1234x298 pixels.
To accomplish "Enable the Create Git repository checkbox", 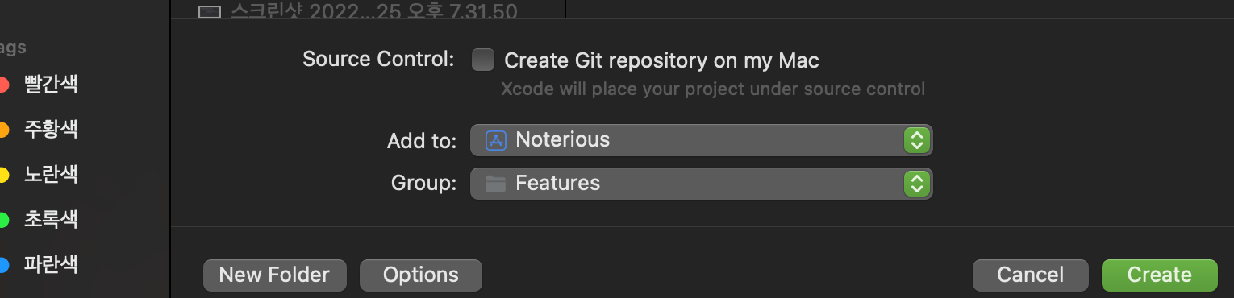I will coord(483,60).
